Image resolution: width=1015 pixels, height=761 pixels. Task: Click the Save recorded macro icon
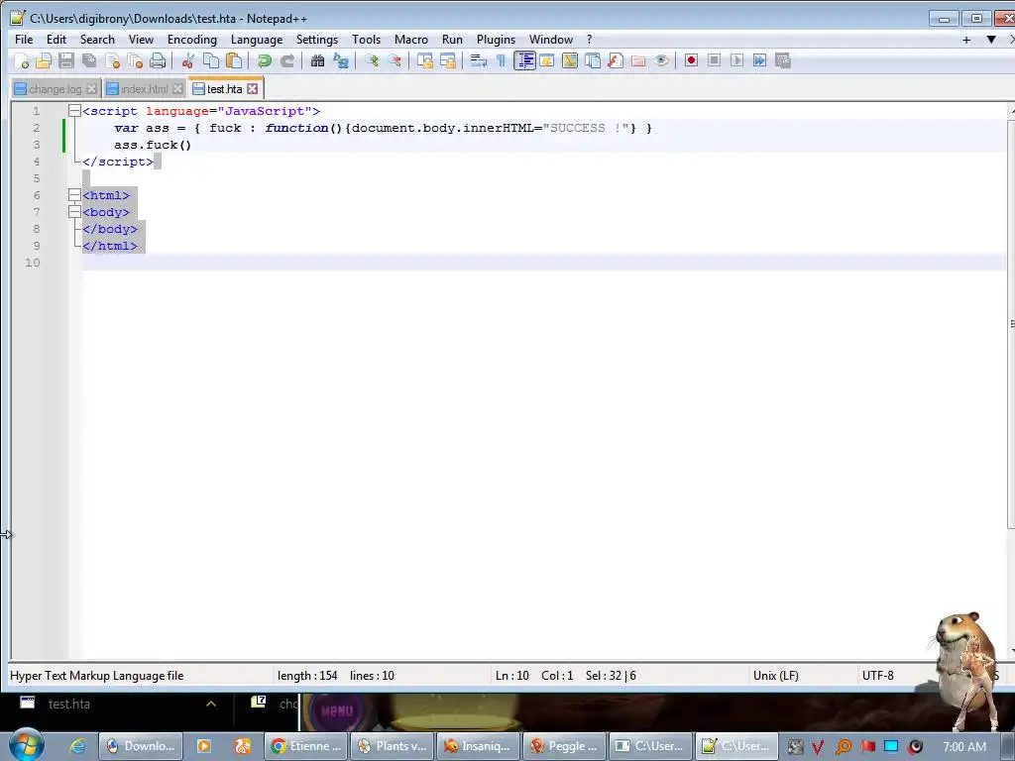pos(783,60)
